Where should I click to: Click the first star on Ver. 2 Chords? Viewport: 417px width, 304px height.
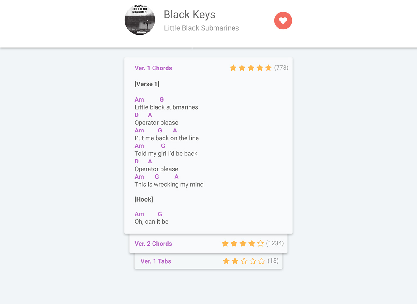click(x=225, y=244)
